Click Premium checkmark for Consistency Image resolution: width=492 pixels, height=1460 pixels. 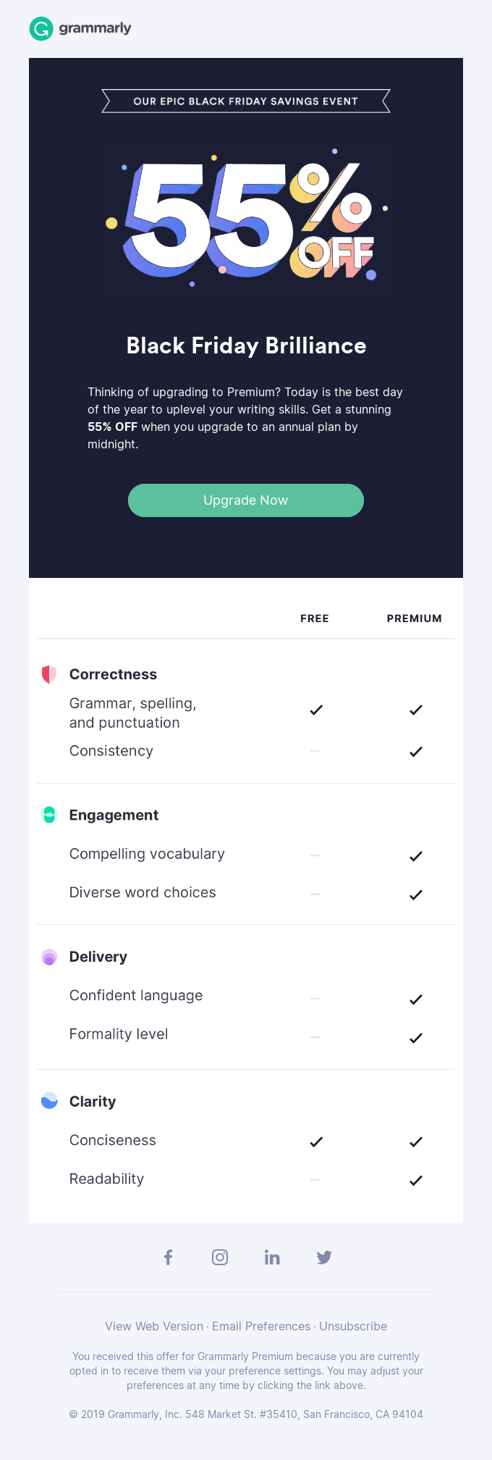coord(416,752)
